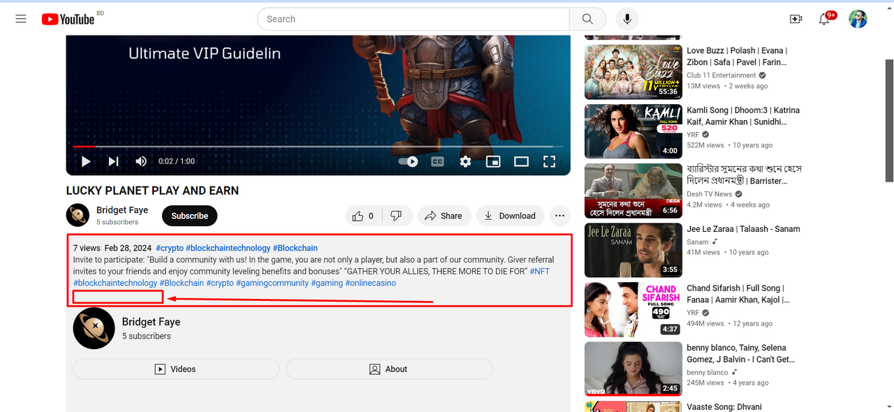
Task: Open the Desh TV News video thumbnail
Action: (x=633, y=191)
